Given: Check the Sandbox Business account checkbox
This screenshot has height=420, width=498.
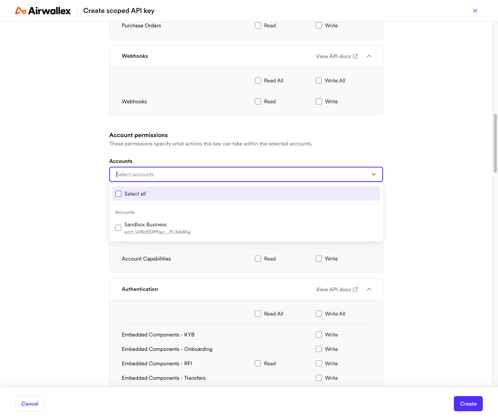Looking at the screenshot, I should pyautogui.click(x=118, y=228).
